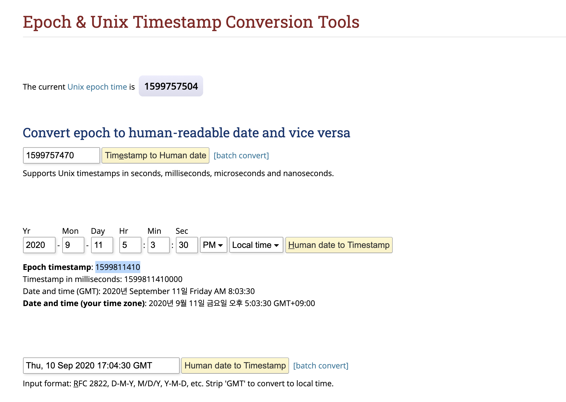Click the 'Epoch & Unix Timestamp Conversion Tools' heading

click(191, 22)
